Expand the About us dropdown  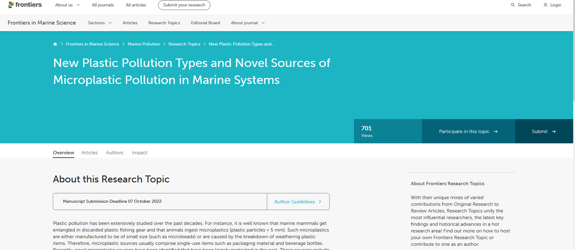point(67,5)
